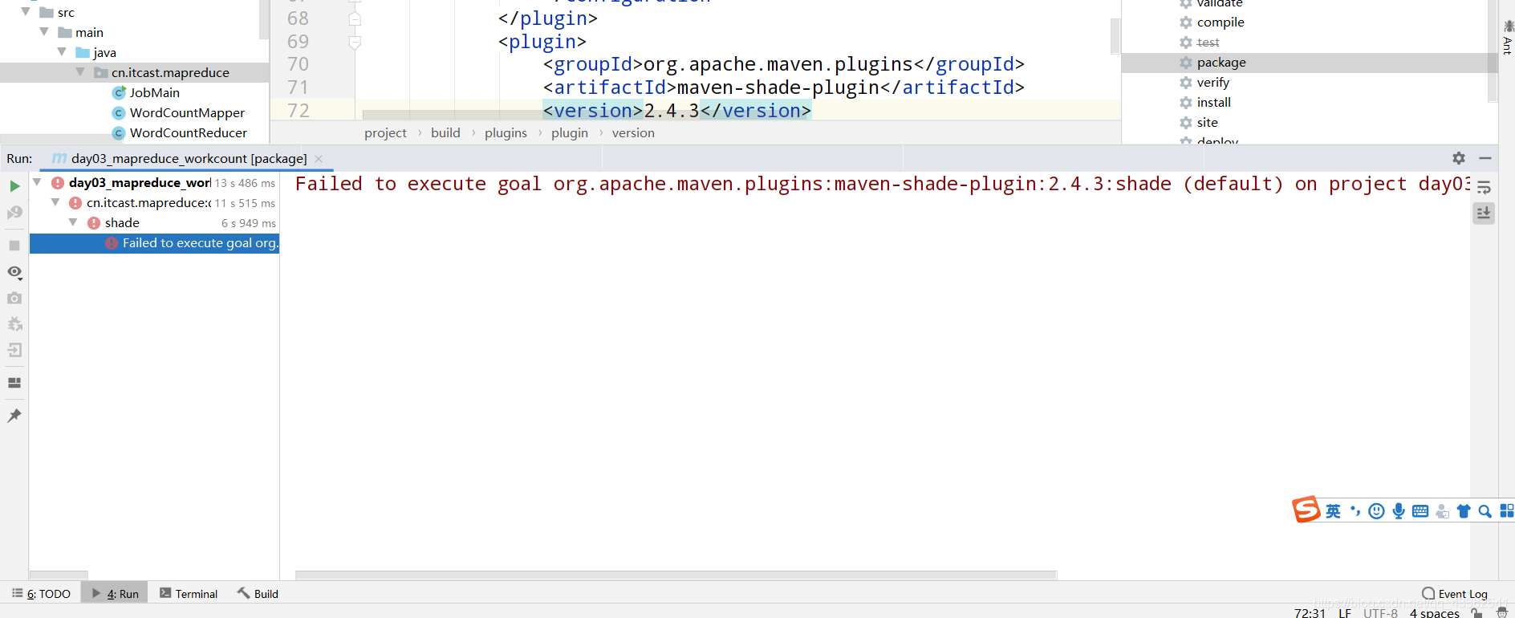Collapse the src folder
This screenshot has width=1515, height=618.
[x=26, y=12]
